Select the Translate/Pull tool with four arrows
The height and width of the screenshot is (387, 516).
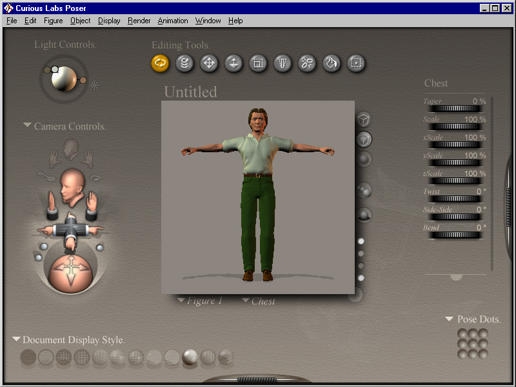click(x=209, y=63)
